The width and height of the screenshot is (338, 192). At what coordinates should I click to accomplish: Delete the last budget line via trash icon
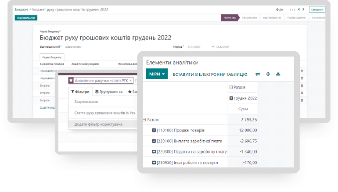[302, 101]
